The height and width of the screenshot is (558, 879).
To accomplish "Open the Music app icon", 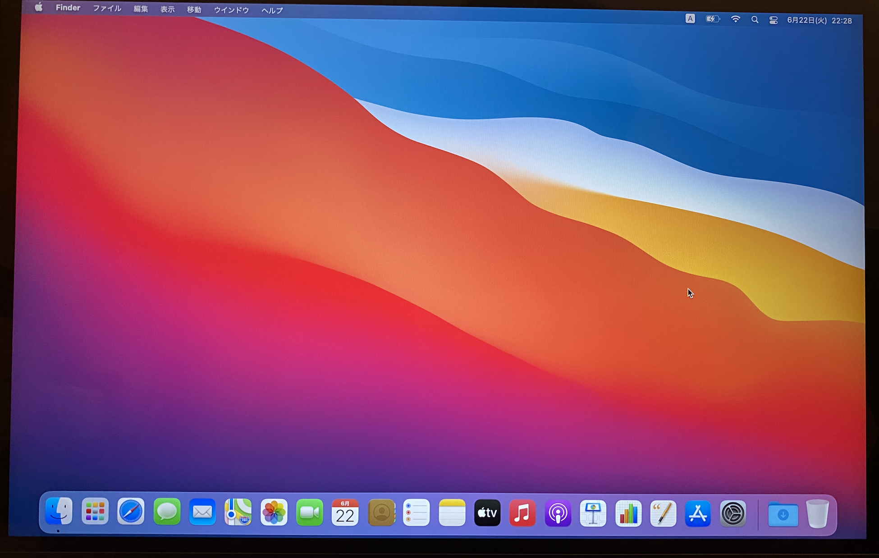I will (x=522, y=513).
